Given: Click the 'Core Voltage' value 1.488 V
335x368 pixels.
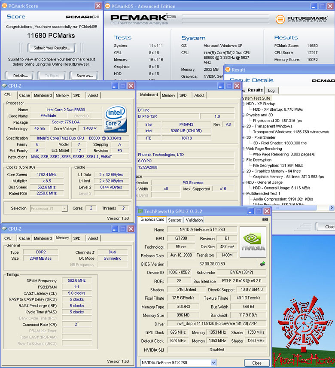Looking at the screenshot, I should click(x=90, y=128).
